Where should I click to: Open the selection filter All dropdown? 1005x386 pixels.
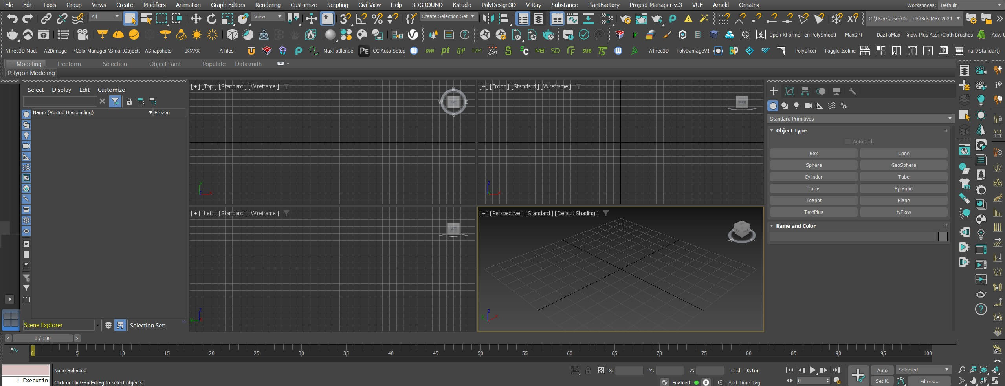105,16
